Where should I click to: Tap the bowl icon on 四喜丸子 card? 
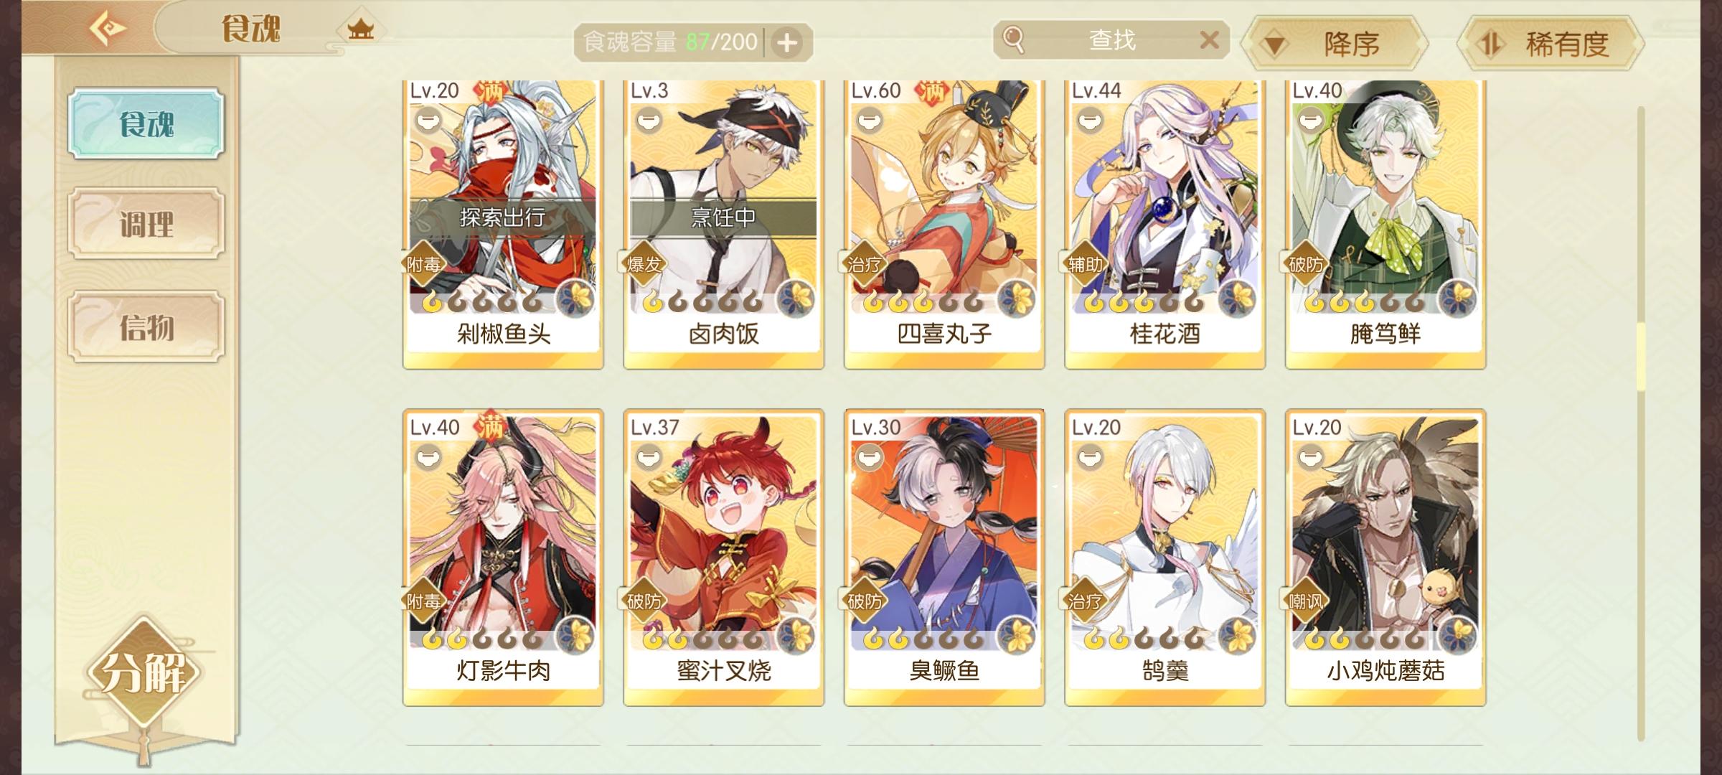click(869, 119)
